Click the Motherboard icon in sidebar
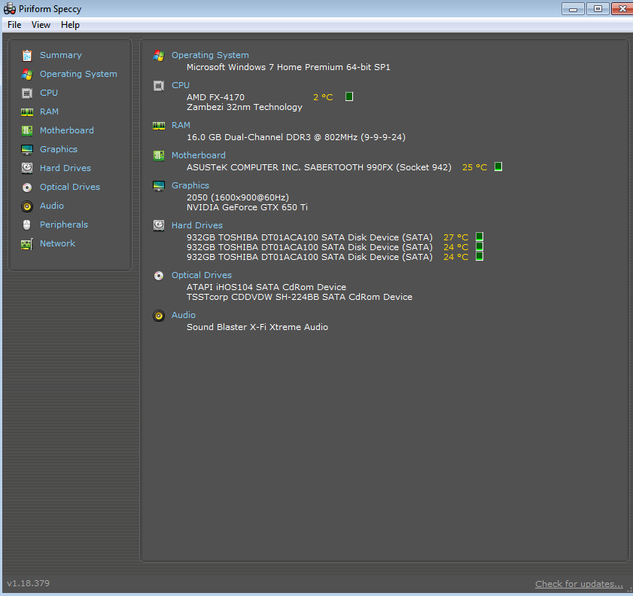This screenshot has height=596, width=633. (x=27, y=130)
